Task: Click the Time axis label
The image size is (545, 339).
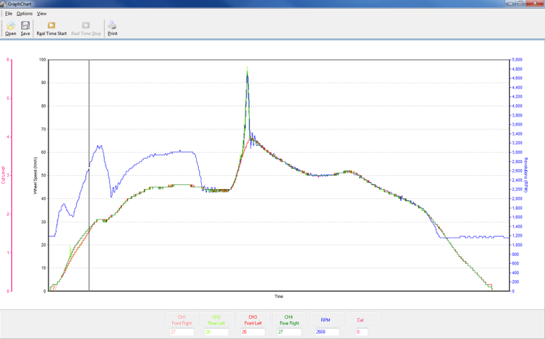Action: click(x=278, y=297)
